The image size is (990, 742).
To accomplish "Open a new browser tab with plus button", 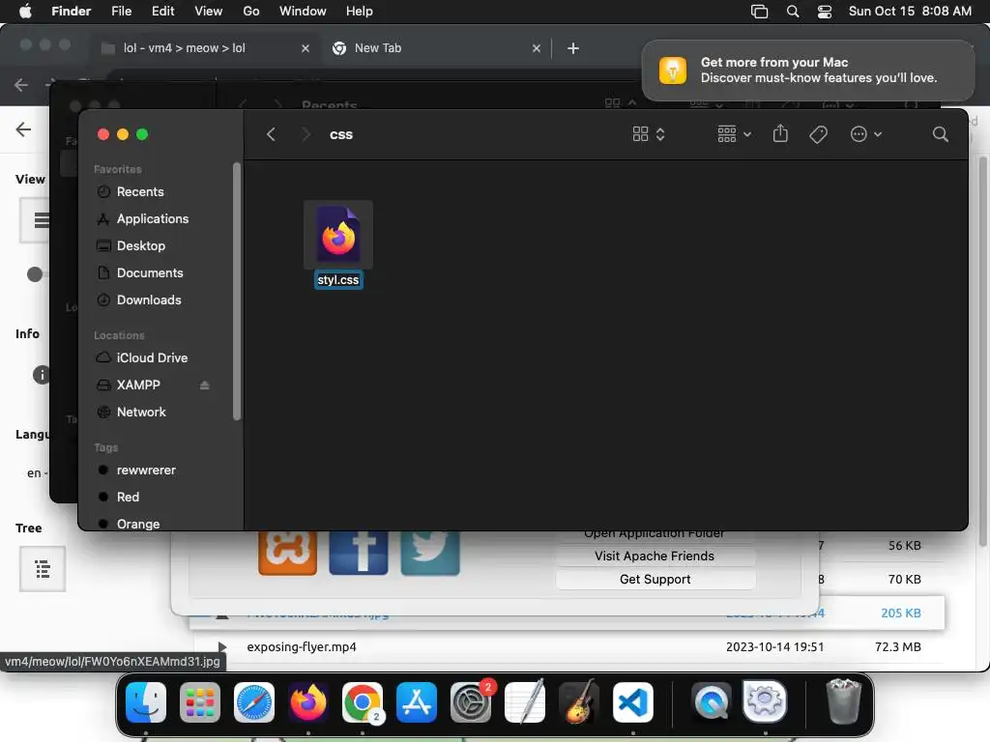I will click(x=572, y=48).
